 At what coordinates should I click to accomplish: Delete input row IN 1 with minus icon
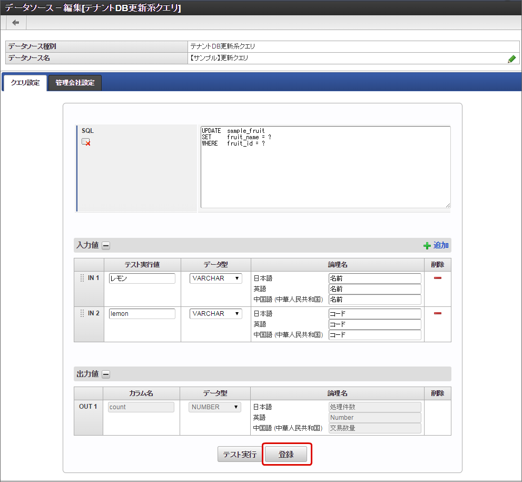coord(437,278)
